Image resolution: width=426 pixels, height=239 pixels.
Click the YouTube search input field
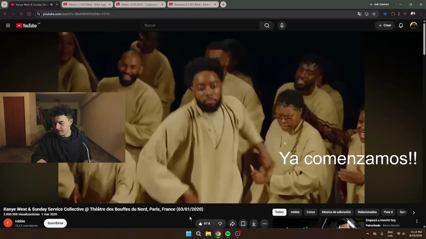pyautogui.click(x=200, y=26)
